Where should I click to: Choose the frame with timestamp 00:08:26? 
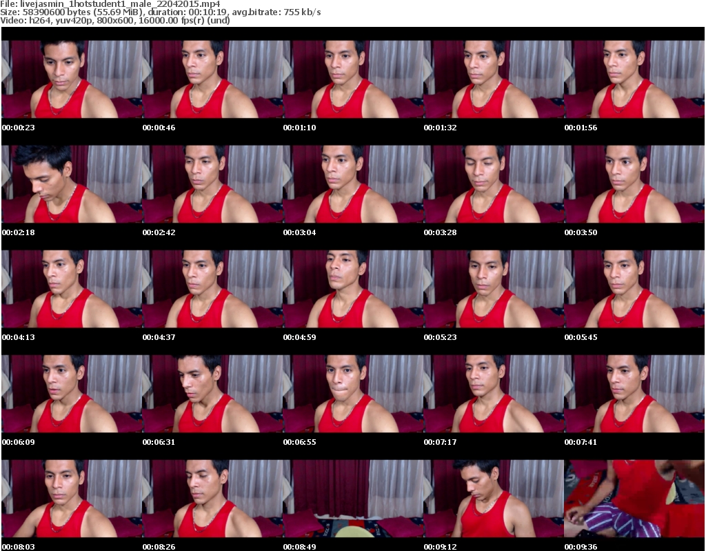[x=212, y=499]
